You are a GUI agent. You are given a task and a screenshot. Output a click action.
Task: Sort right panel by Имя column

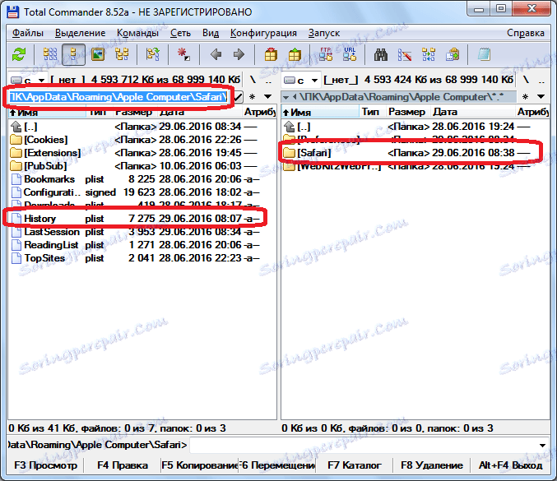320,112
